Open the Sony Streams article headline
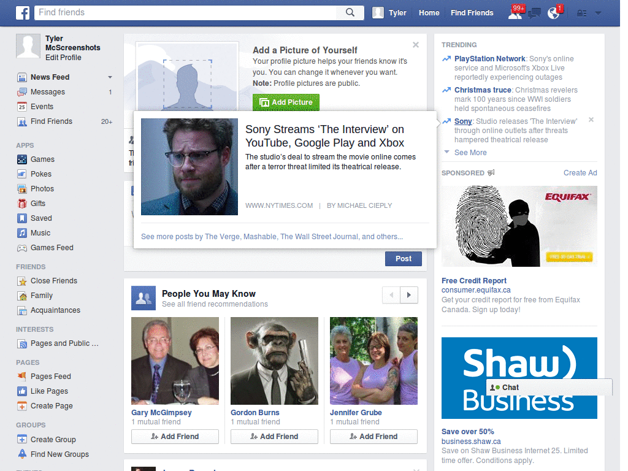The image size is (628, 471). click(324, 136)
